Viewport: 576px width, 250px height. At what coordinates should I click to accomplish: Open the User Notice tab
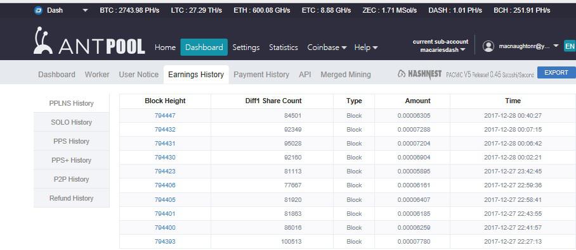click(x=138, y=75)
